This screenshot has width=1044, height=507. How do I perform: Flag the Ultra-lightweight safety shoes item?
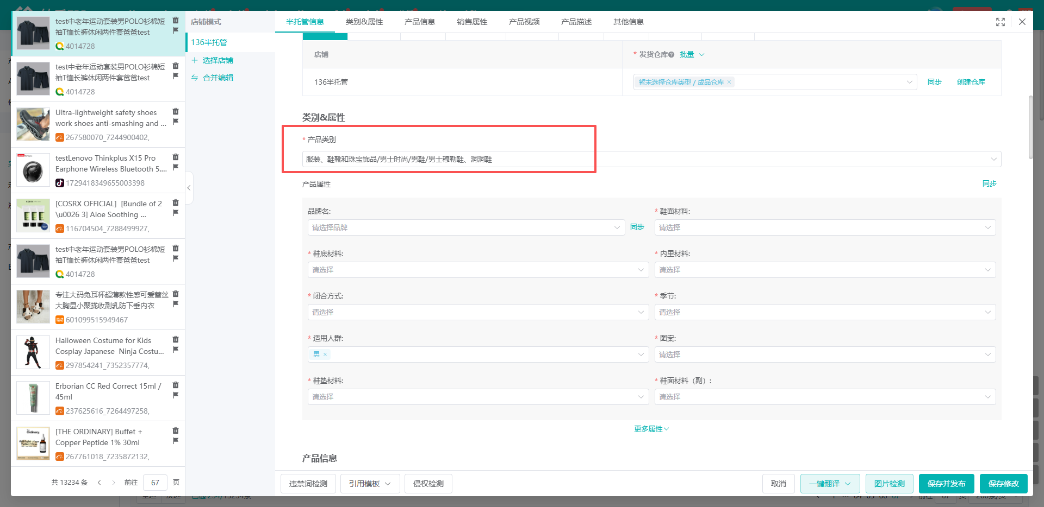pos(176,122)
